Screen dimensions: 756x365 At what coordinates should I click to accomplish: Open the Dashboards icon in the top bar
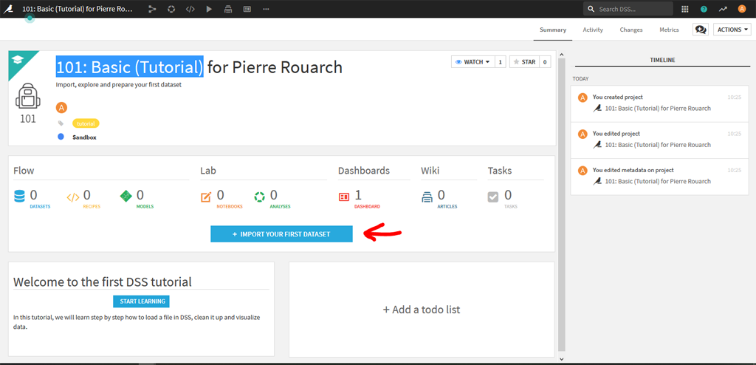[x=247, y=9]
